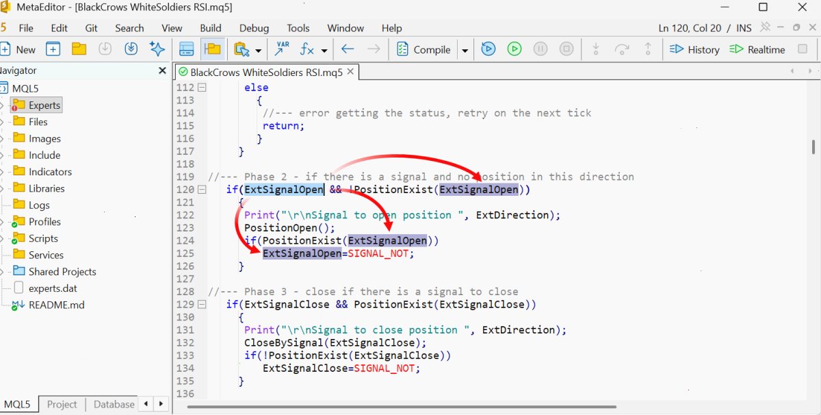Screen dimensions: 821x415
Task: Compile the current source file
Action: (423, 49)
